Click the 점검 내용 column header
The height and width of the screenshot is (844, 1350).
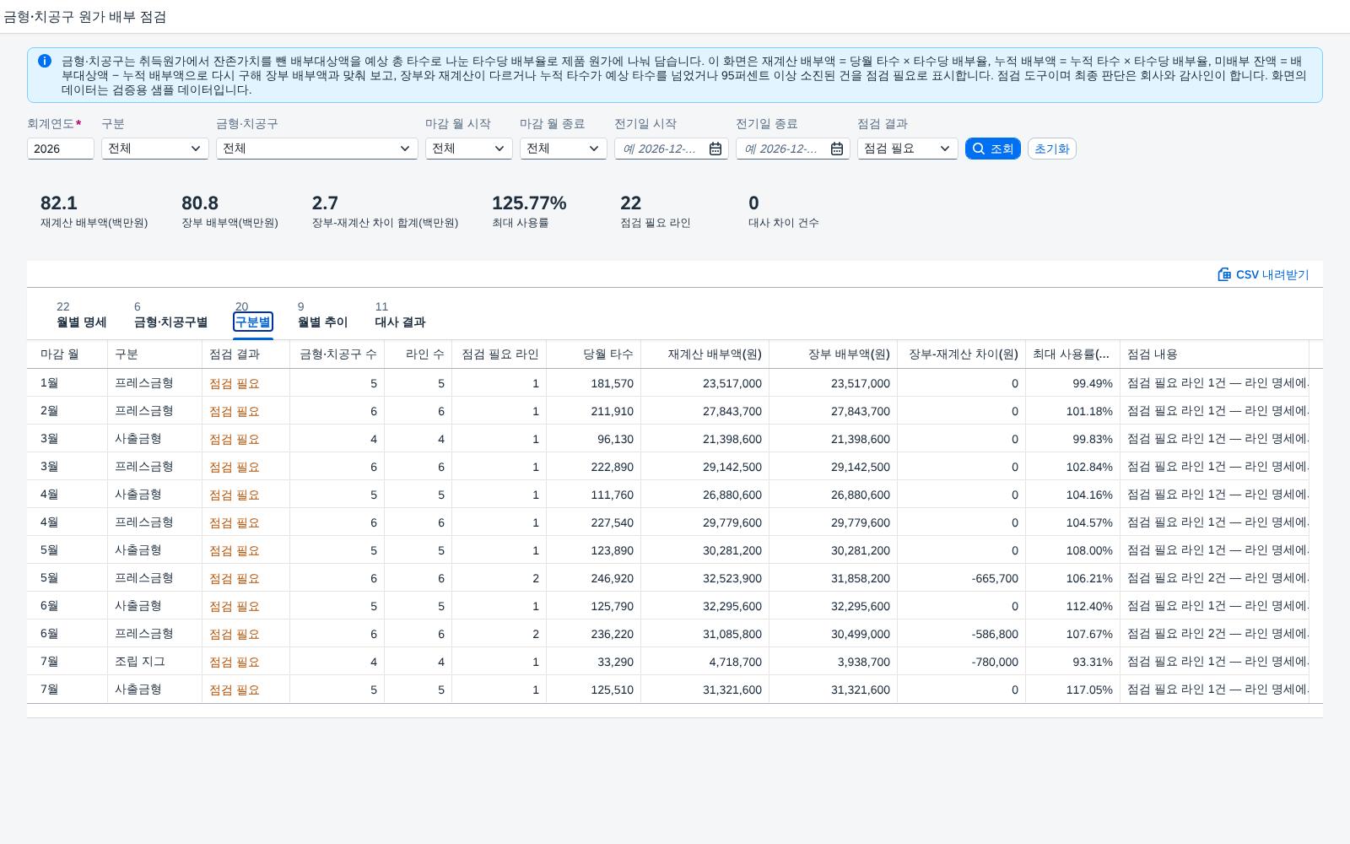1215,354
